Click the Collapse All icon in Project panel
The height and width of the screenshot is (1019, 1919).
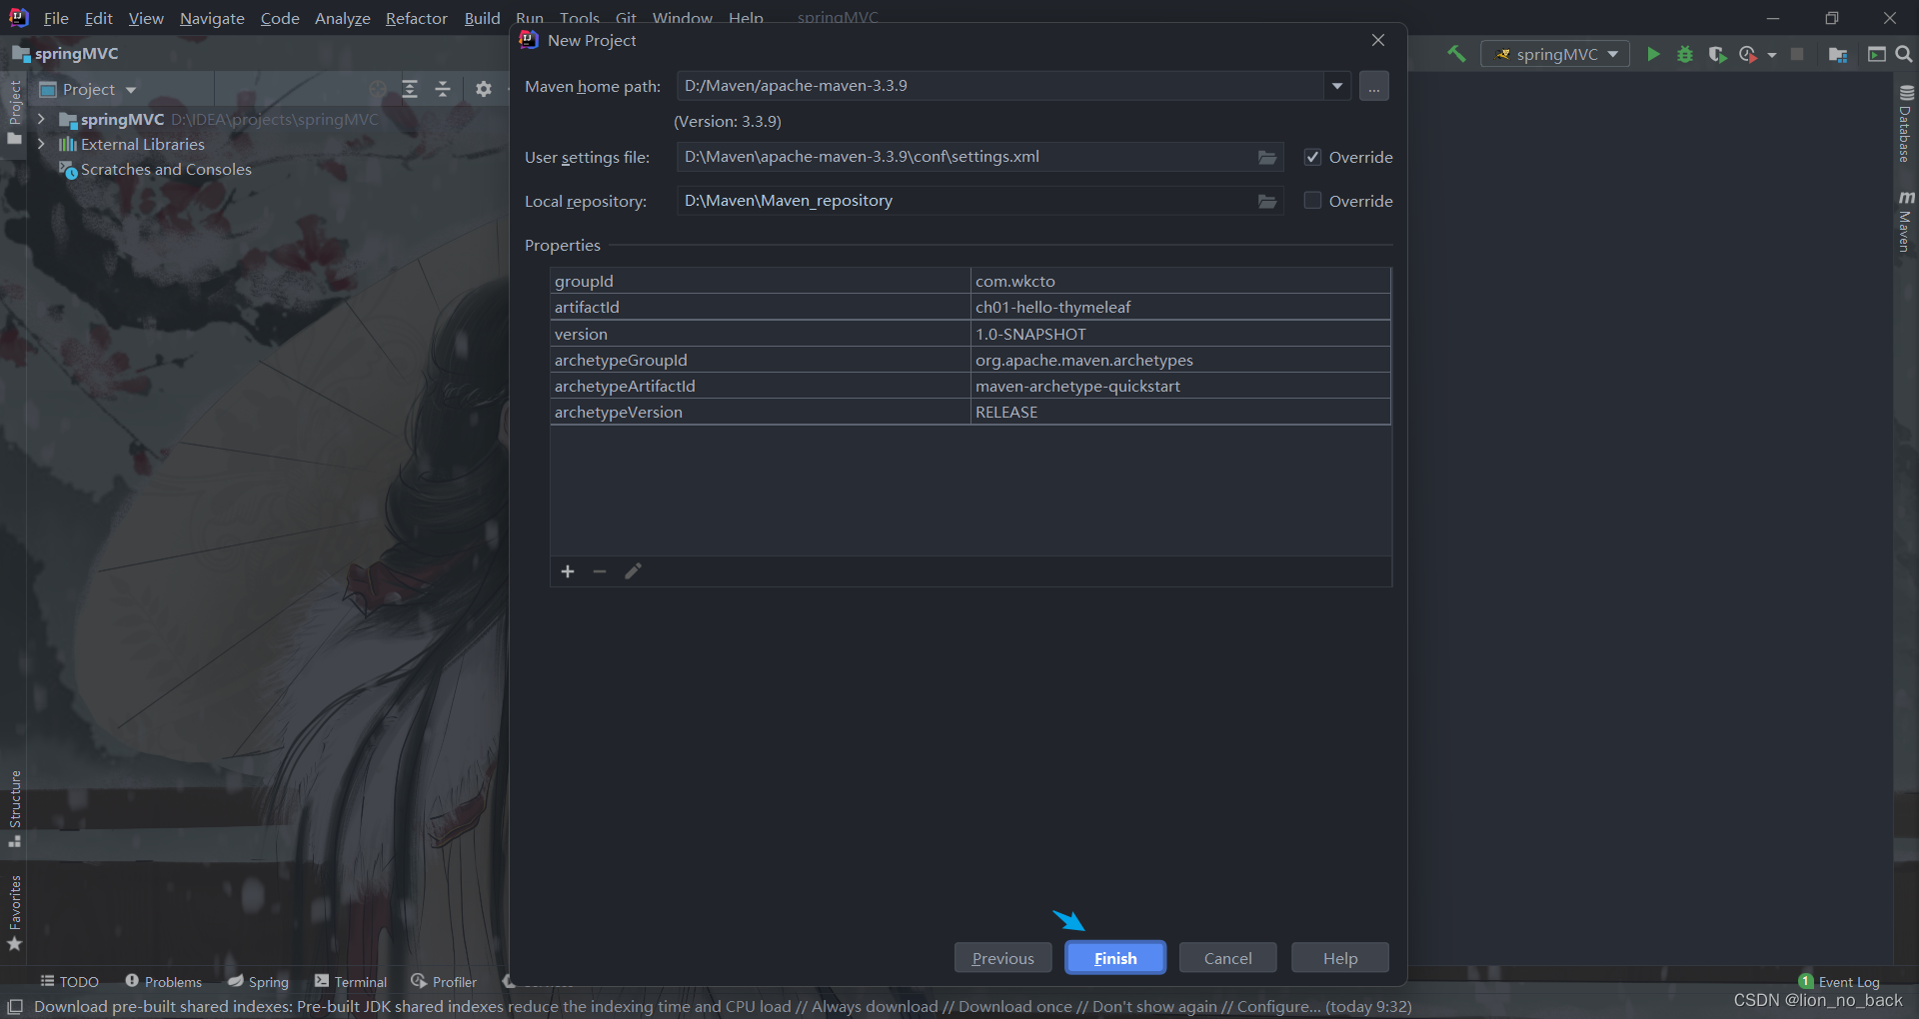[443, 89]
